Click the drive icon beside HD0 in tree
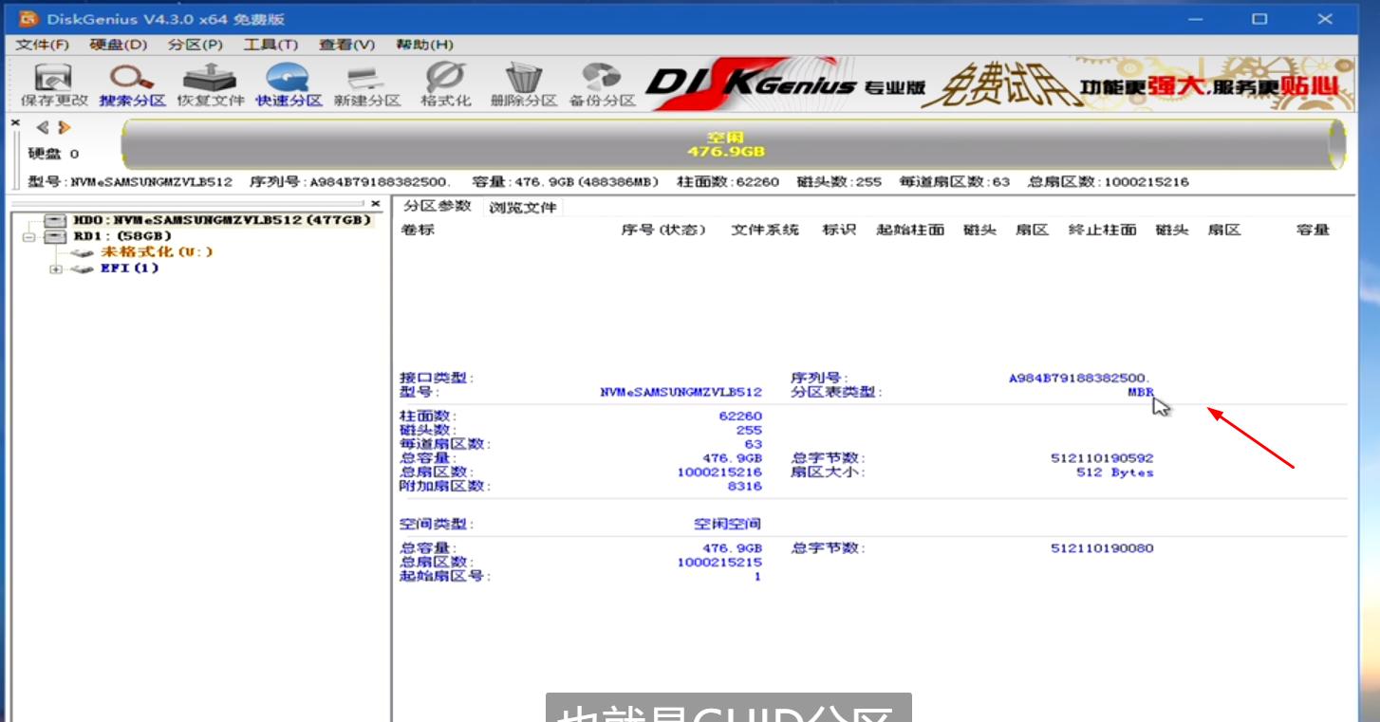 [x=55, y=220]
